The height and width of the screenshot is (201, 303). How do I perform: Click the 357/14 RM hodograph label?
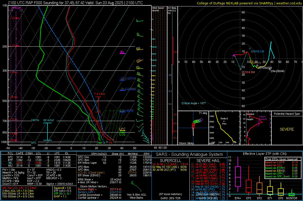(x=248, y=72)
